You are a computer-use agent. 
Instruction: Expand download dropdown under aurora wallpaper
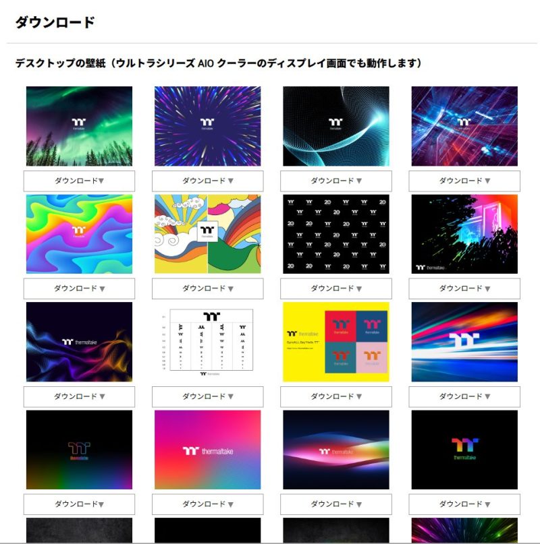point(79,181)
